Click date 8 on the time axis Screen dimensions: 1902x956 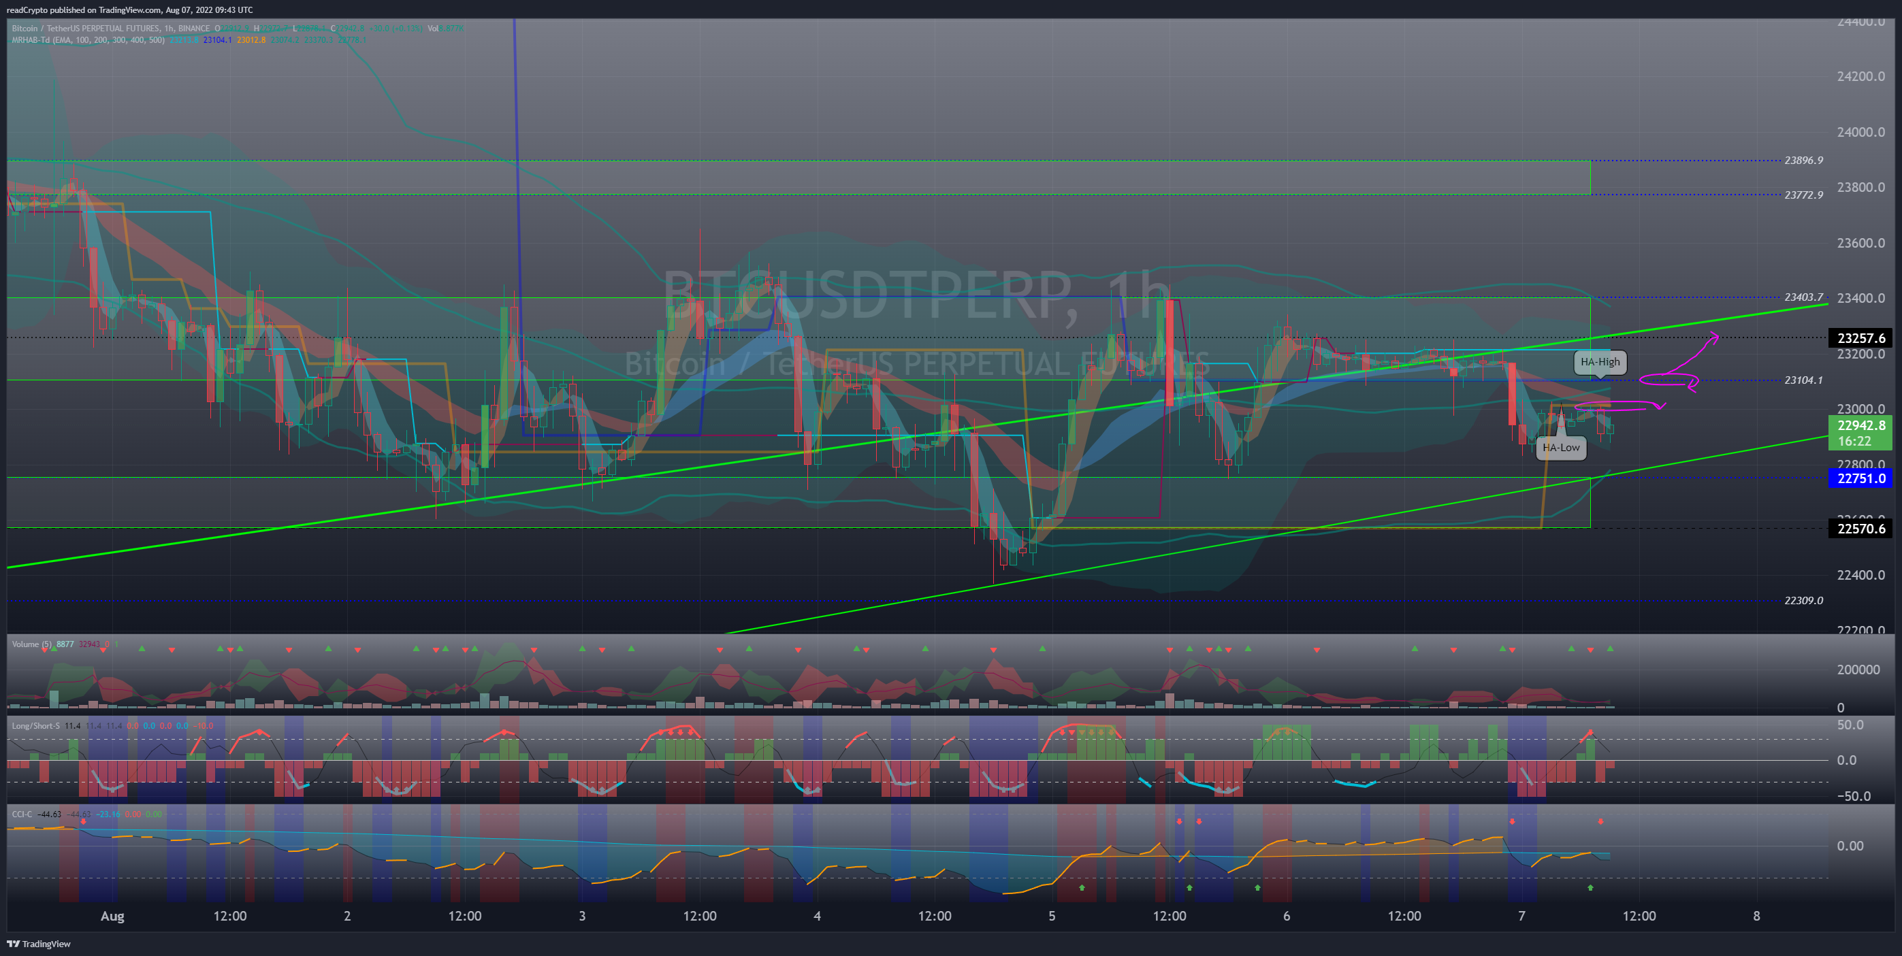tap(1756, 916)
